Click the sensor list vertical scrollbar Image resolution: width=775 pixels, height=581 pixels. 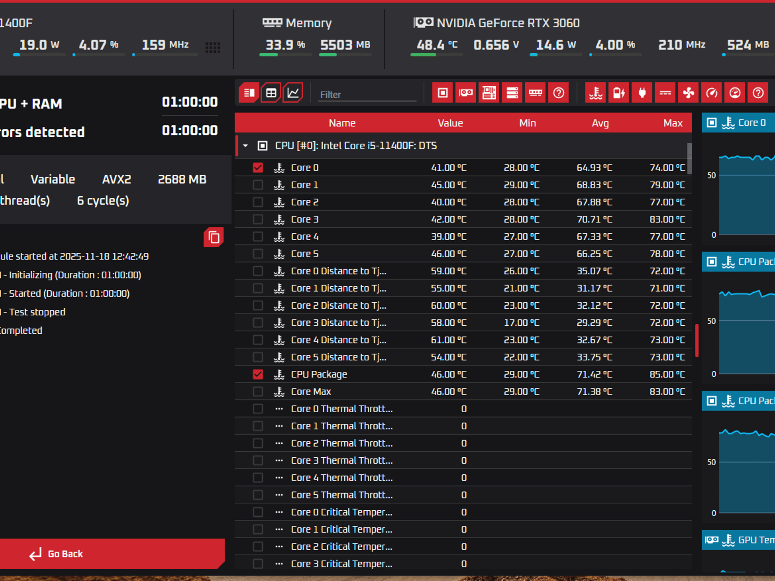689,159
